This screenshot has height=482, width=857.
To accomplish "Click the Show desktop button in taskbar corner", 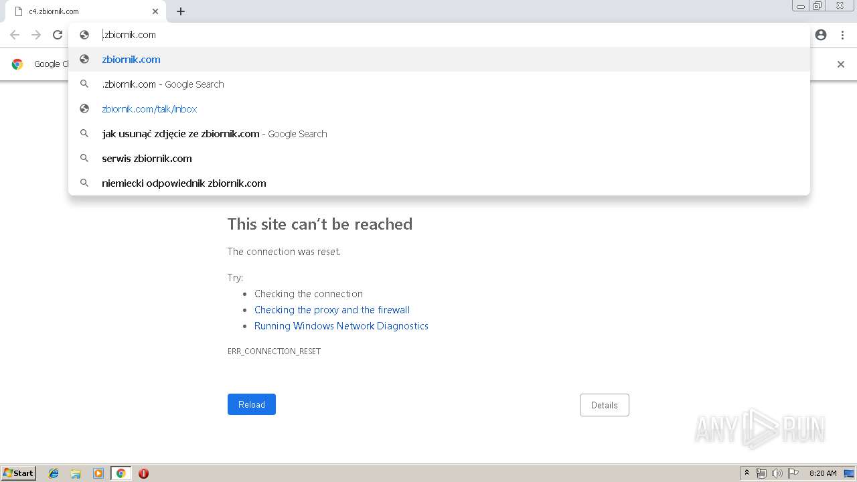I will [x=850, y=473].
